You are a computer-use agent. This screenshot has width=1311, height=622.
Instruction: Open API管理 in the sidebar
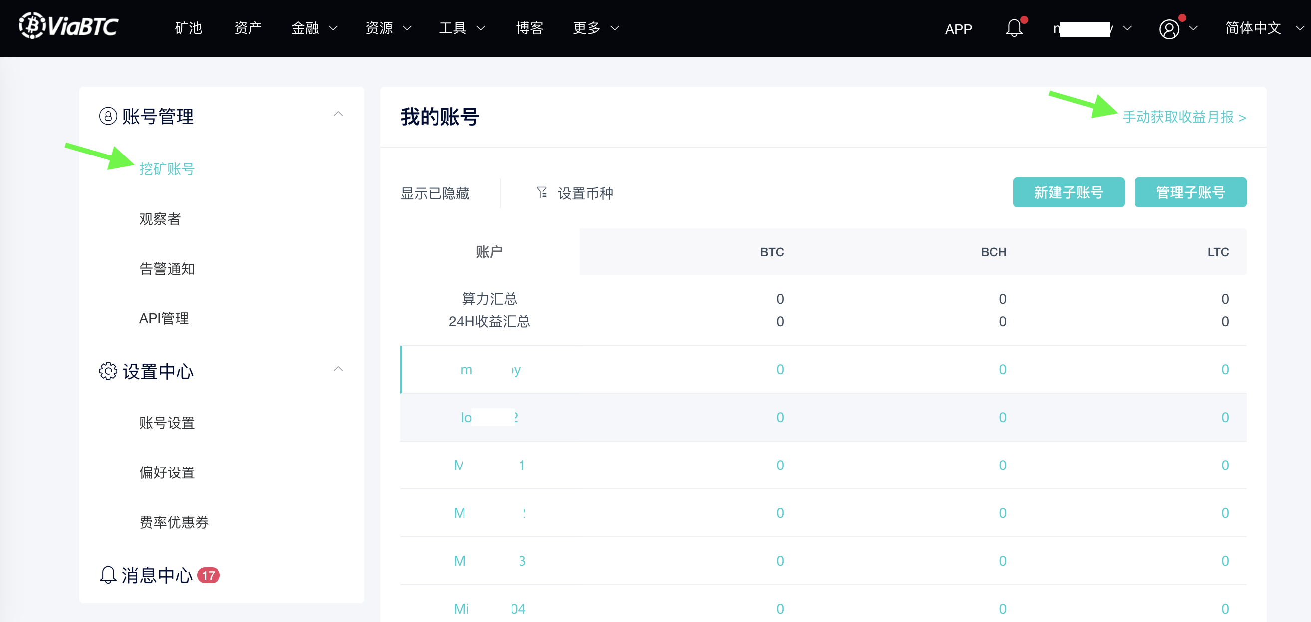point(164,318)
